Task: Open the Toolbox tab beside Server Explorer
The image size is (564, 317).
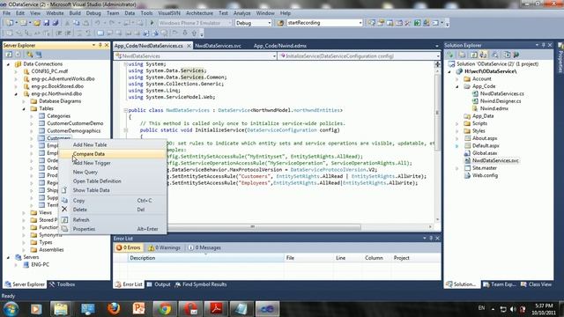Action: (x=63, y=284)
